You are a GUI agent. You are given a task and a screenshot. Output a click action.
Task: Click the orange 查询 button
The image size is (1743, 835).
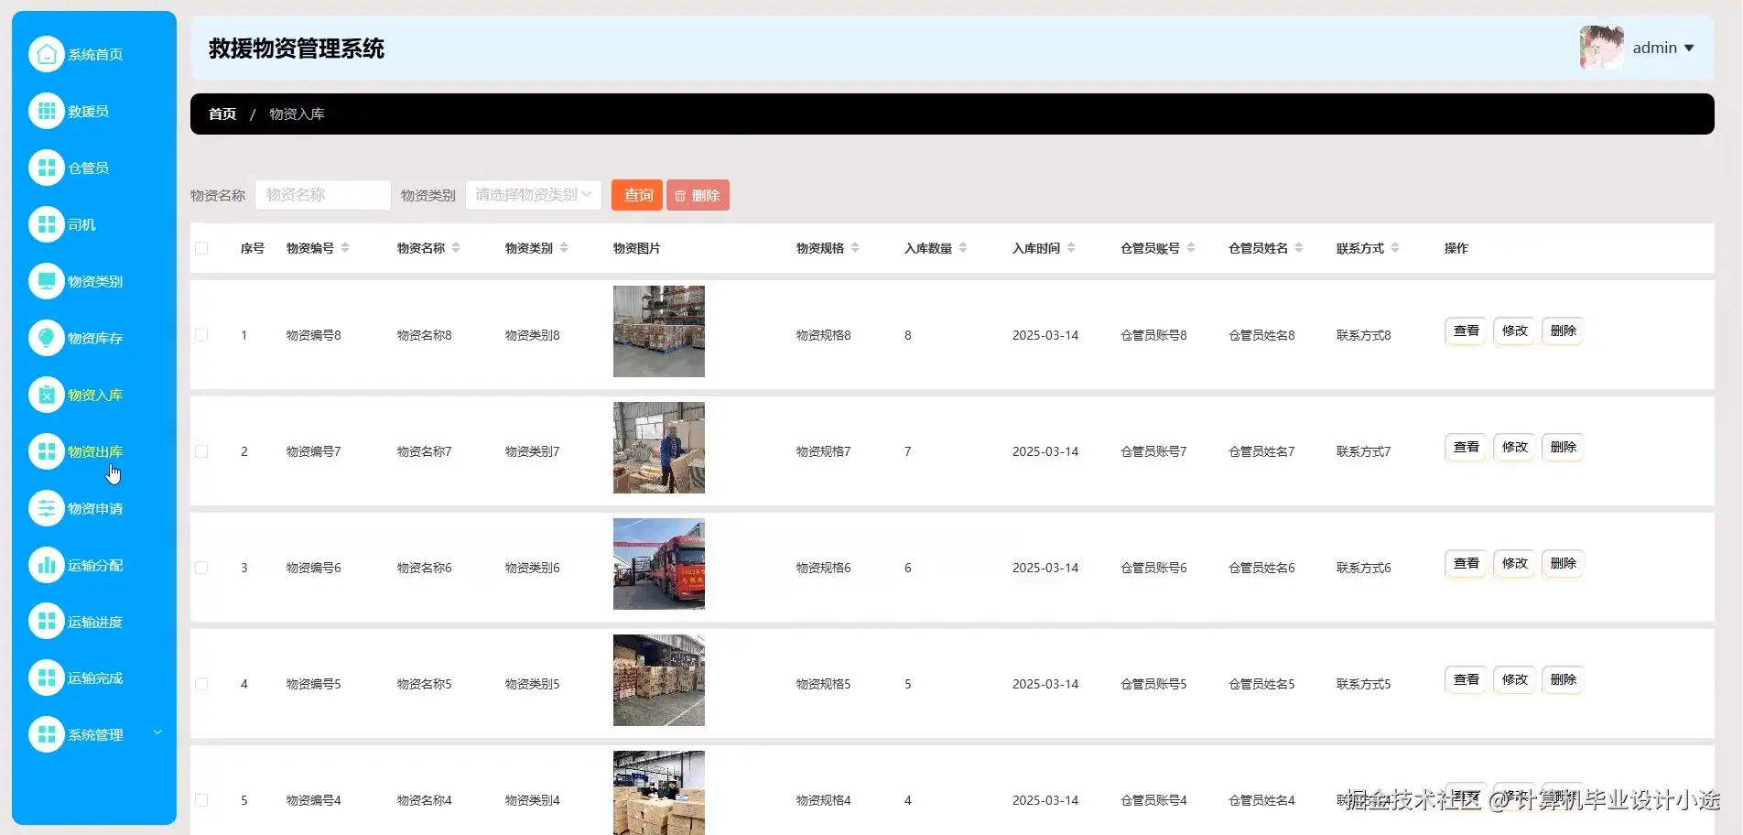(637, 195)
